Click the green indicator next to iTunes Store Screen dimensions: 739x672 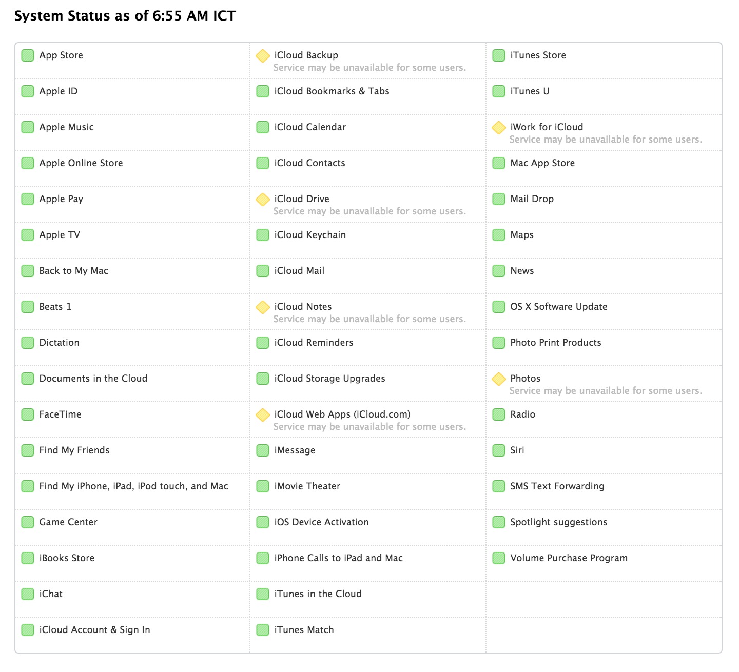(499, 55)
